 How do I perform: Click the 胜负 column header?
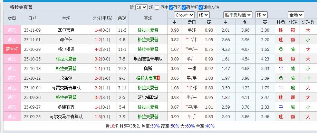(281, 22)
